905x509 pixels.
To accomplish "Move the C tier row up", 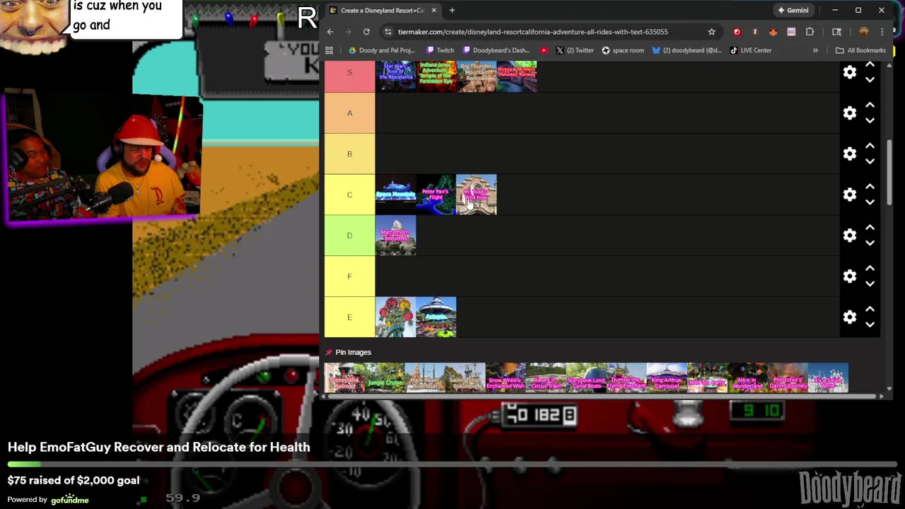I will [870, 187].
